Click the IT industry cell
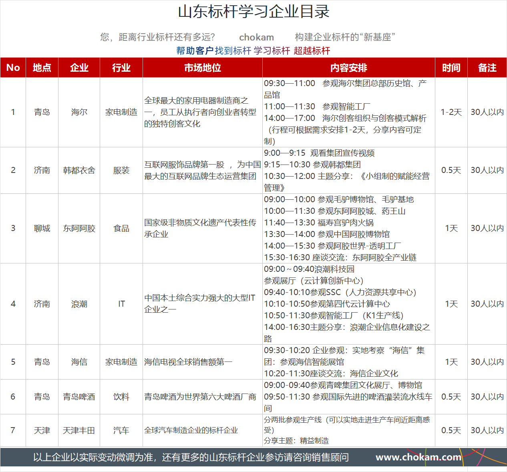Screen dimensions: 507x472 point(121,304)
